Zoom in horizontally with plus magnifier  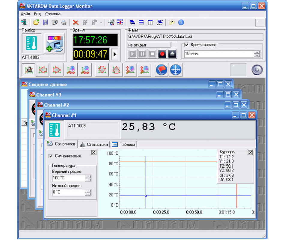pos(71,70)
